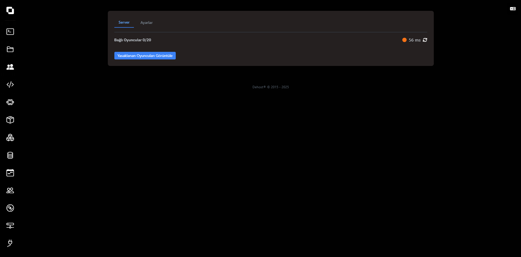Image resolution: width=521 pixels, height=257 pixels.
Task: Click the outlined users icon in sidebar
Action: pyautogui.click(x=10, y=191)
